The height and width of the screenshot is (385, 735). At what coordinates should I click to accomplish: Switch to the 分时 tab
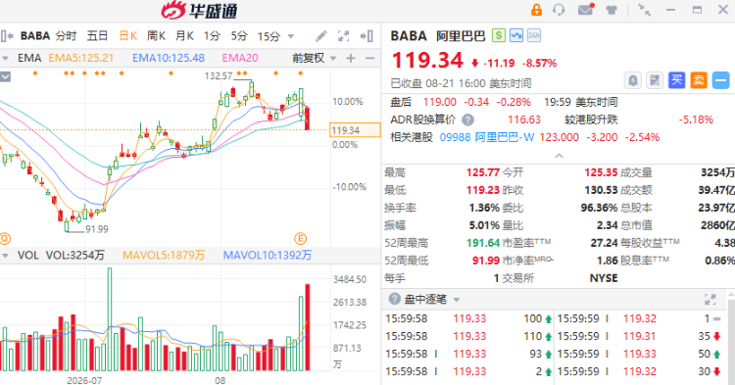[x=66, y=36]
